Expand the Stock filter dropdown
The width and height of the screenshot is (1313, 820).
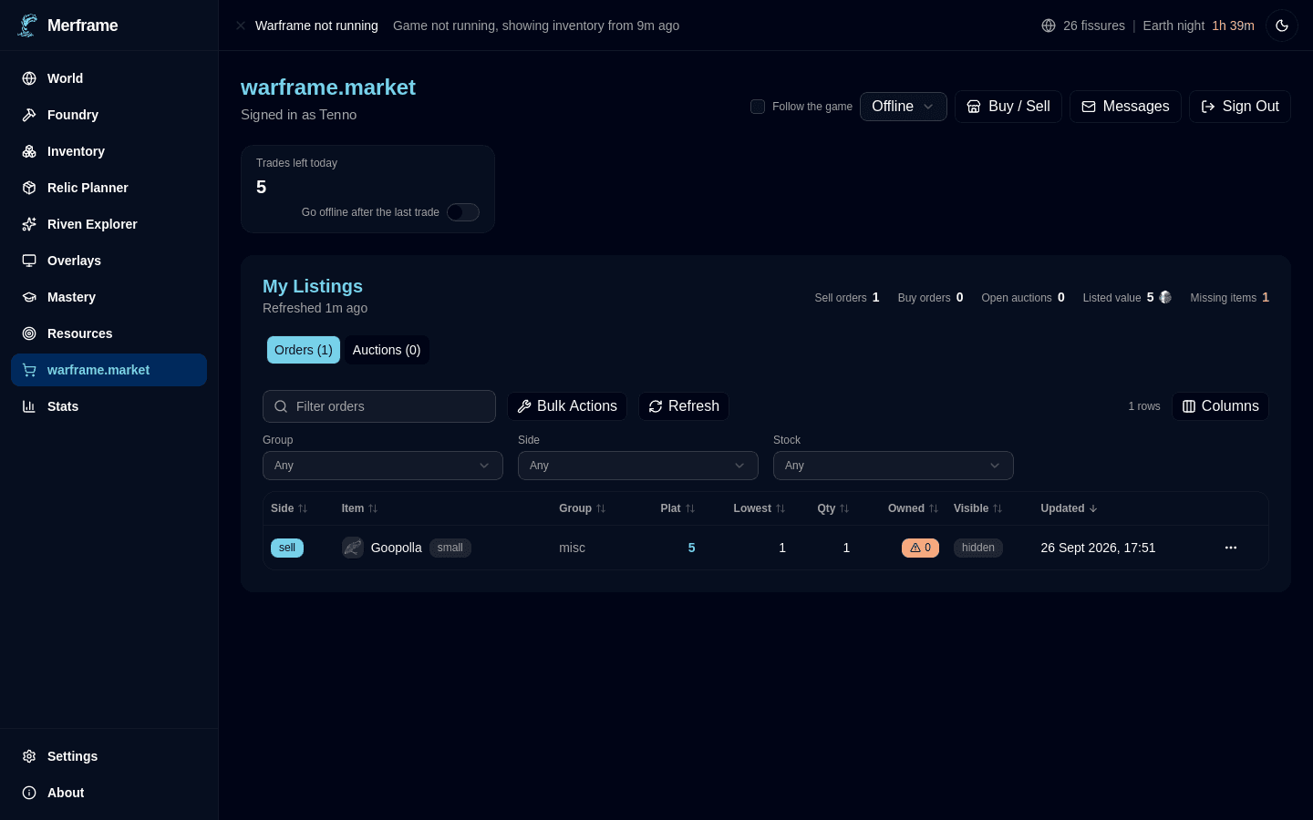(x=894, y=466)
